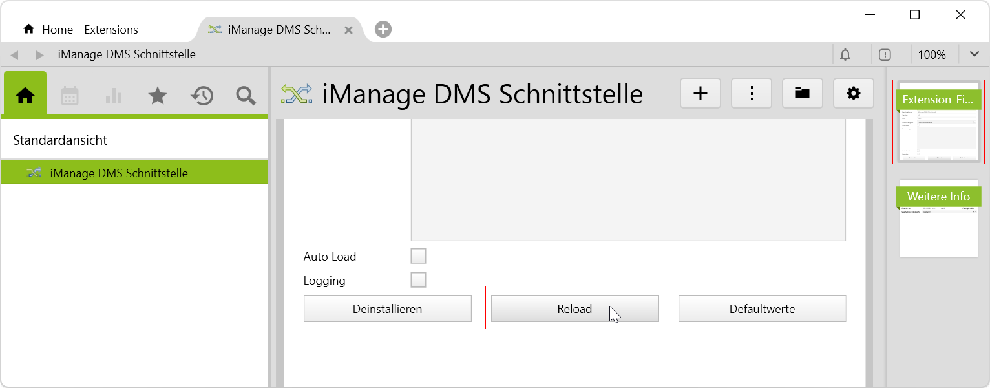990x388 pixels.
Task: Open a new tab with plus button
Action: click(x=383, y=29)
